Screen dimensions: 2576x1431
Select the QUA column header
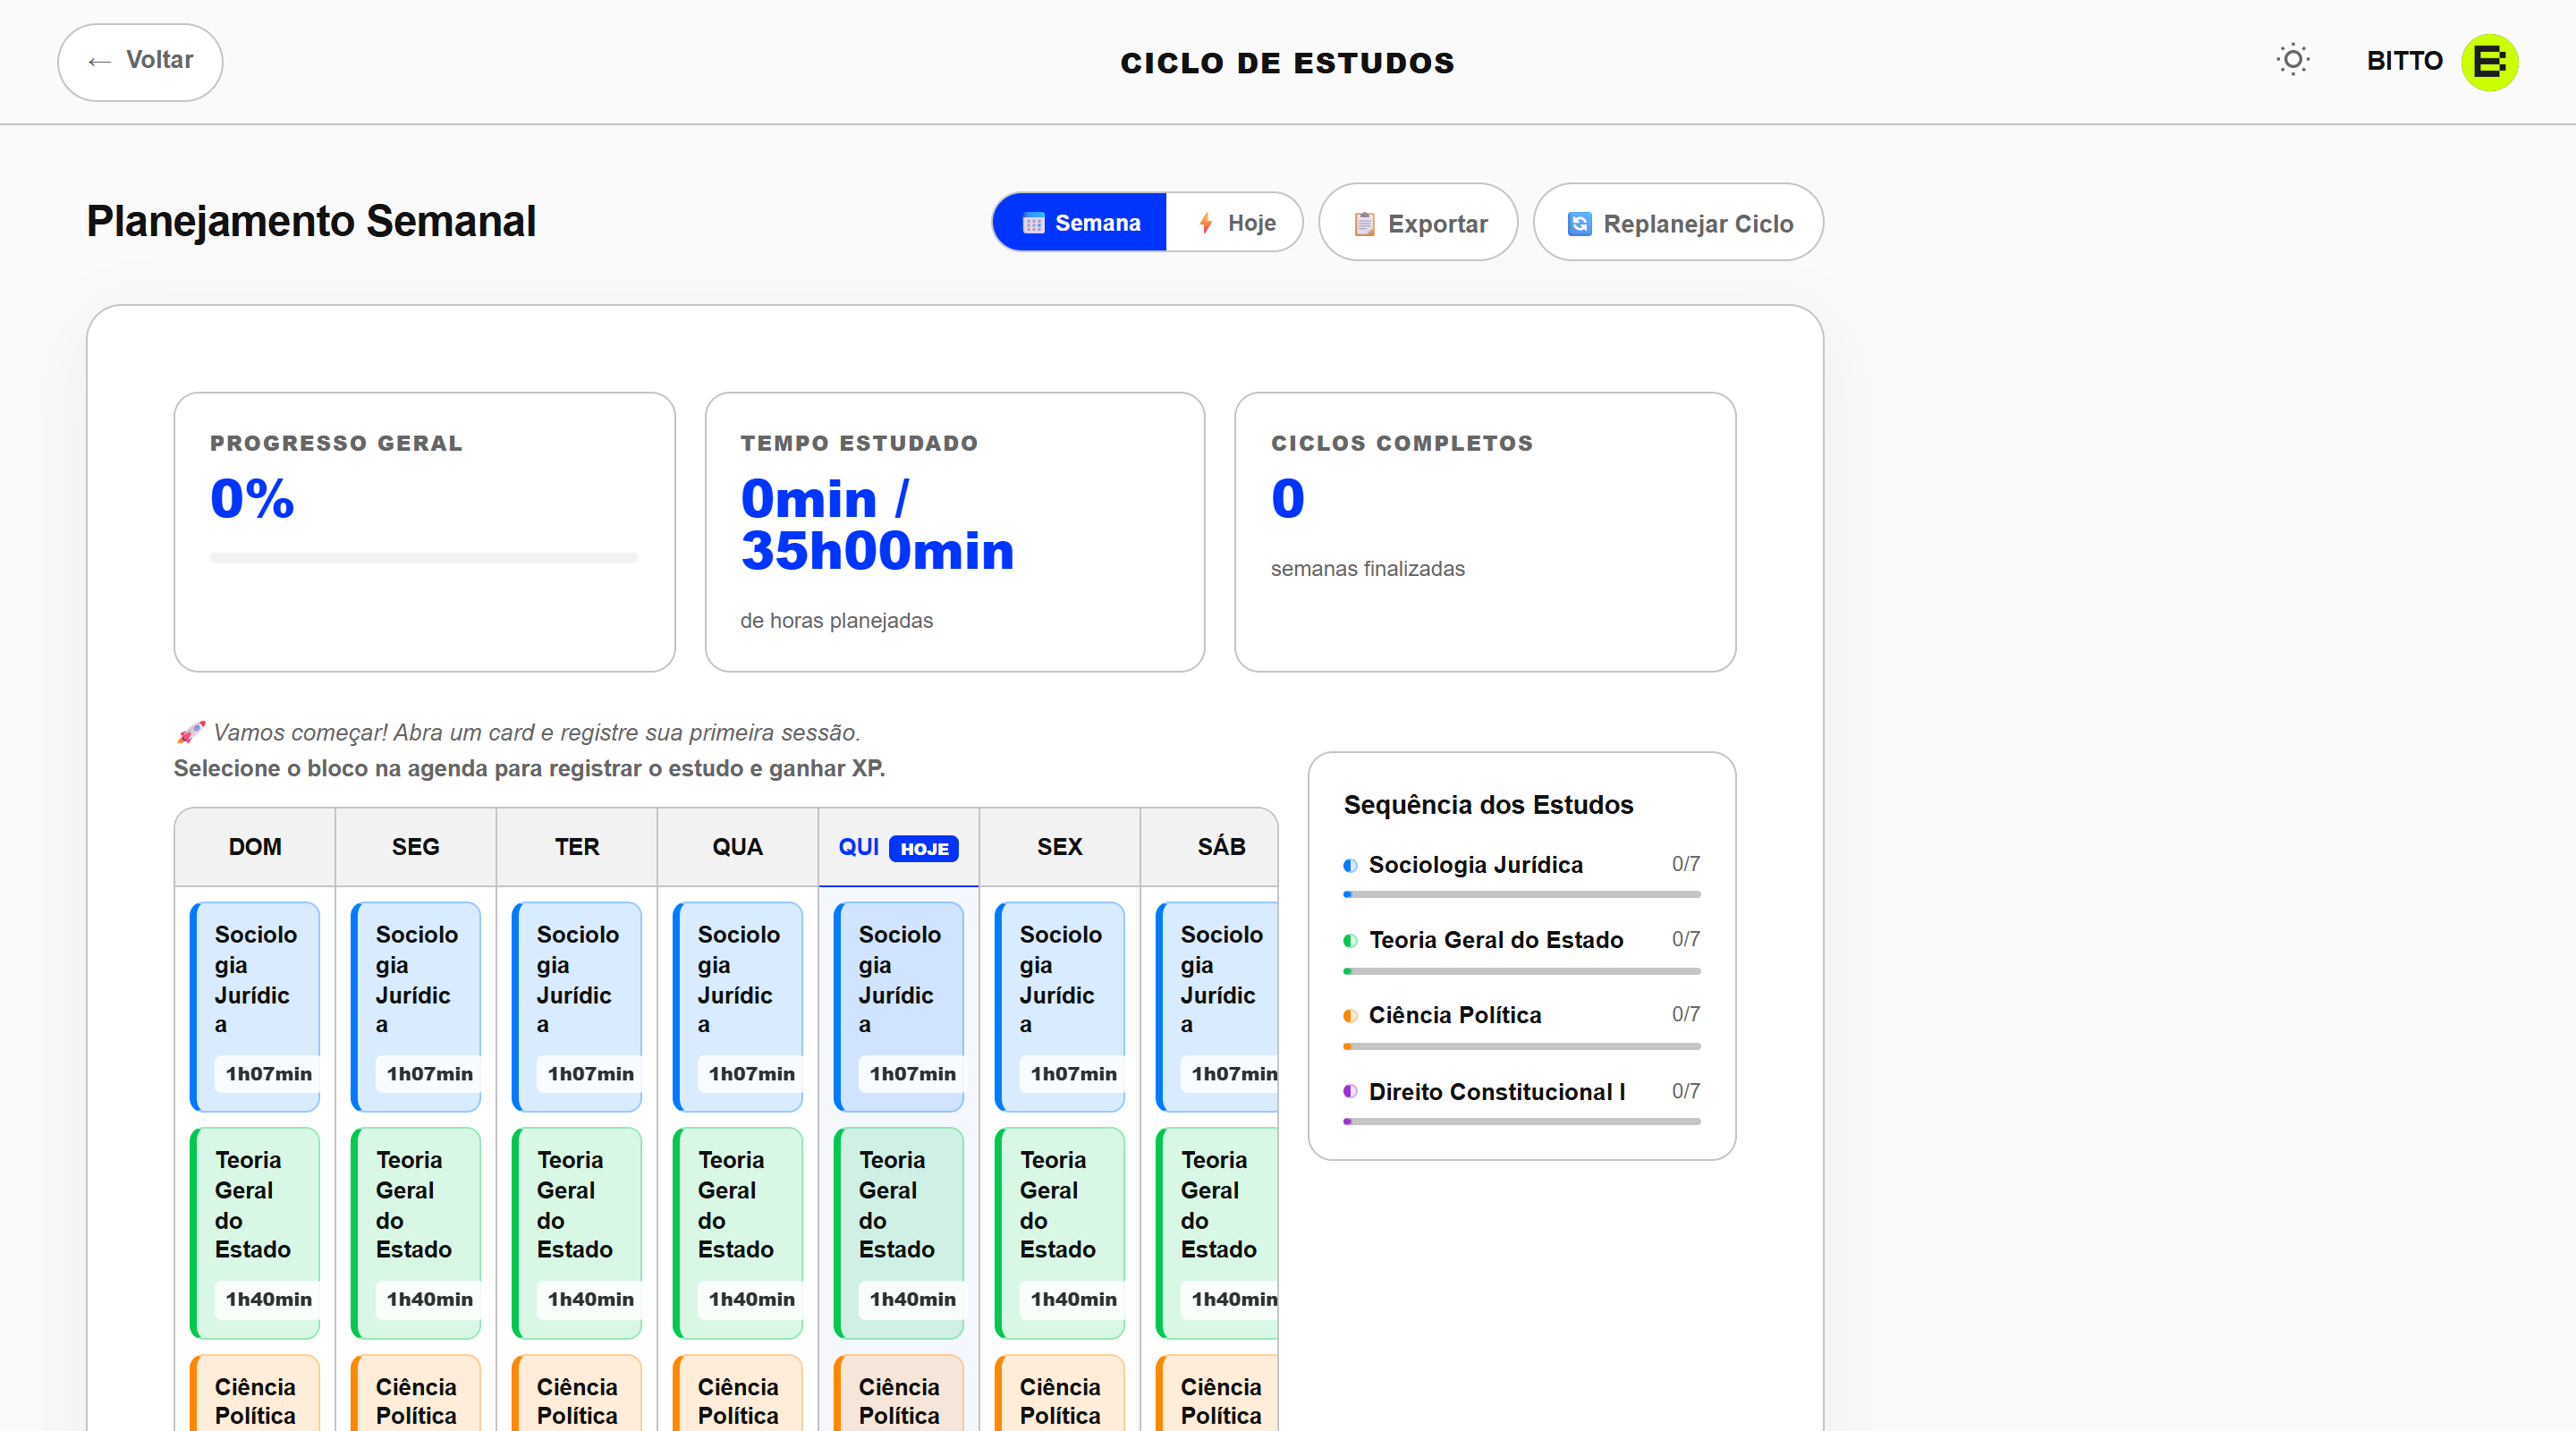pos(738,847)
